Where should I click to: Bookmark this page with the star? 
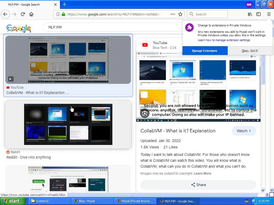180,14
